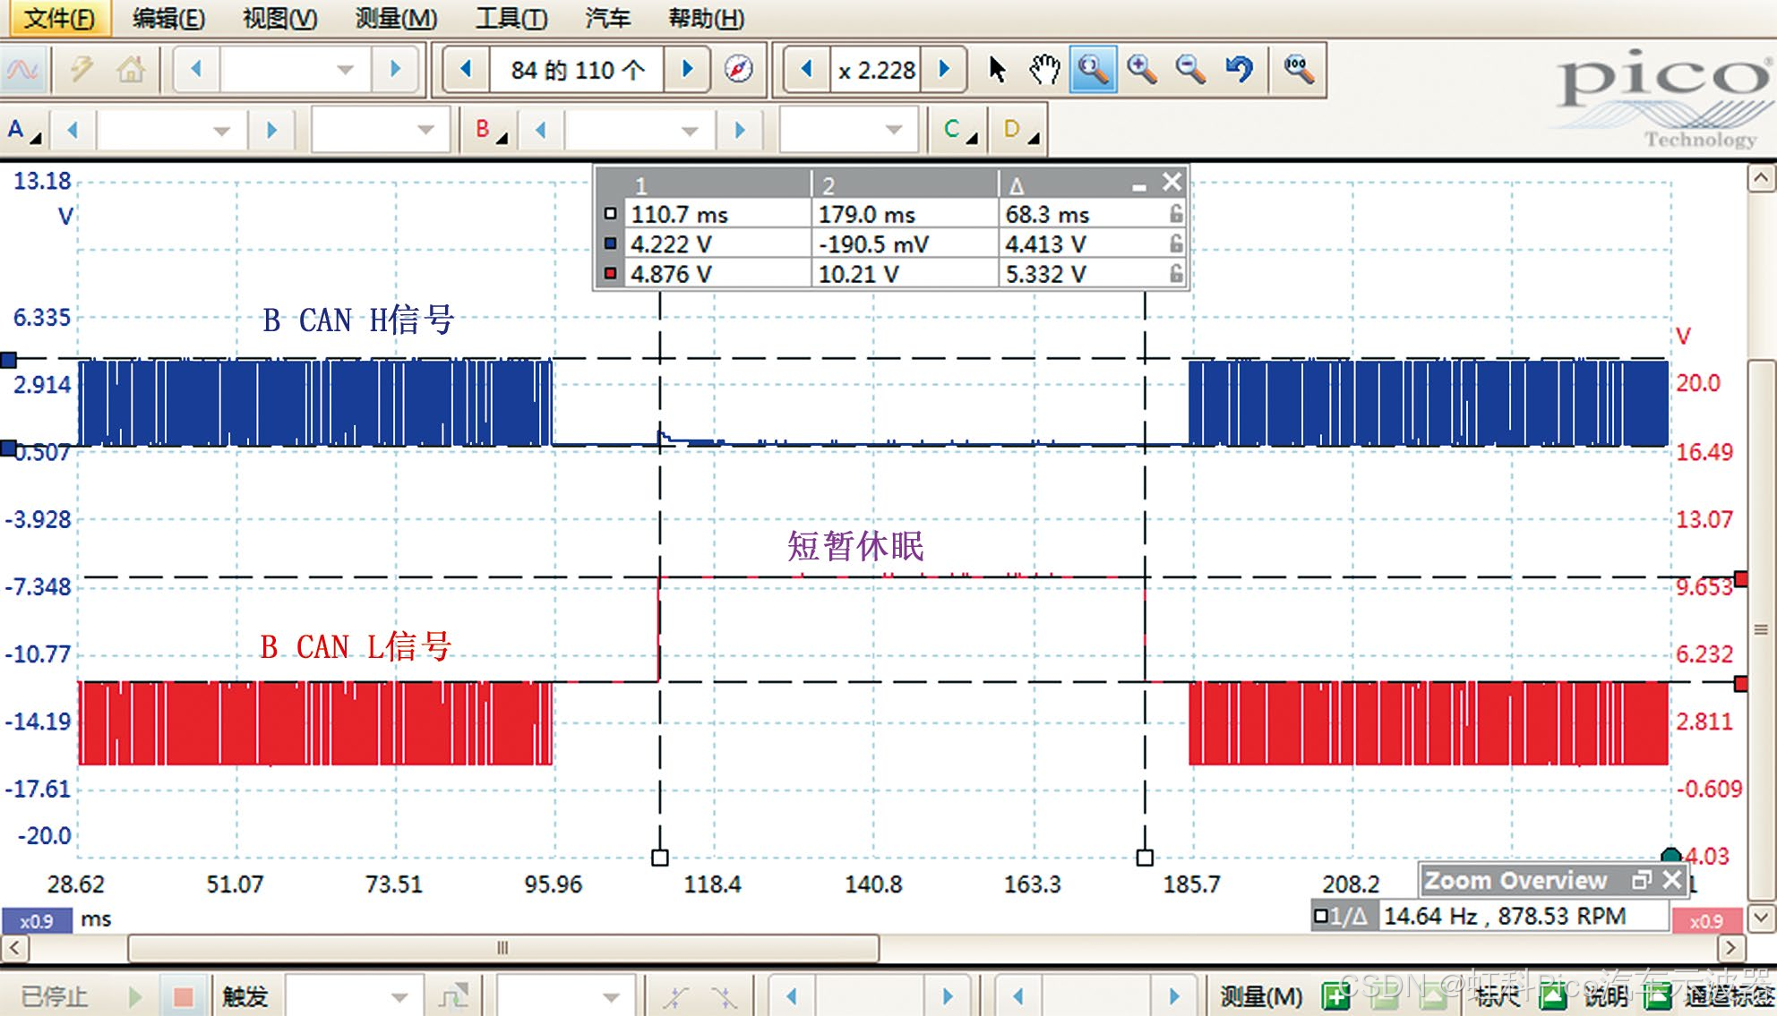Click the trigger edge type icon

click(x=453, y=996)
